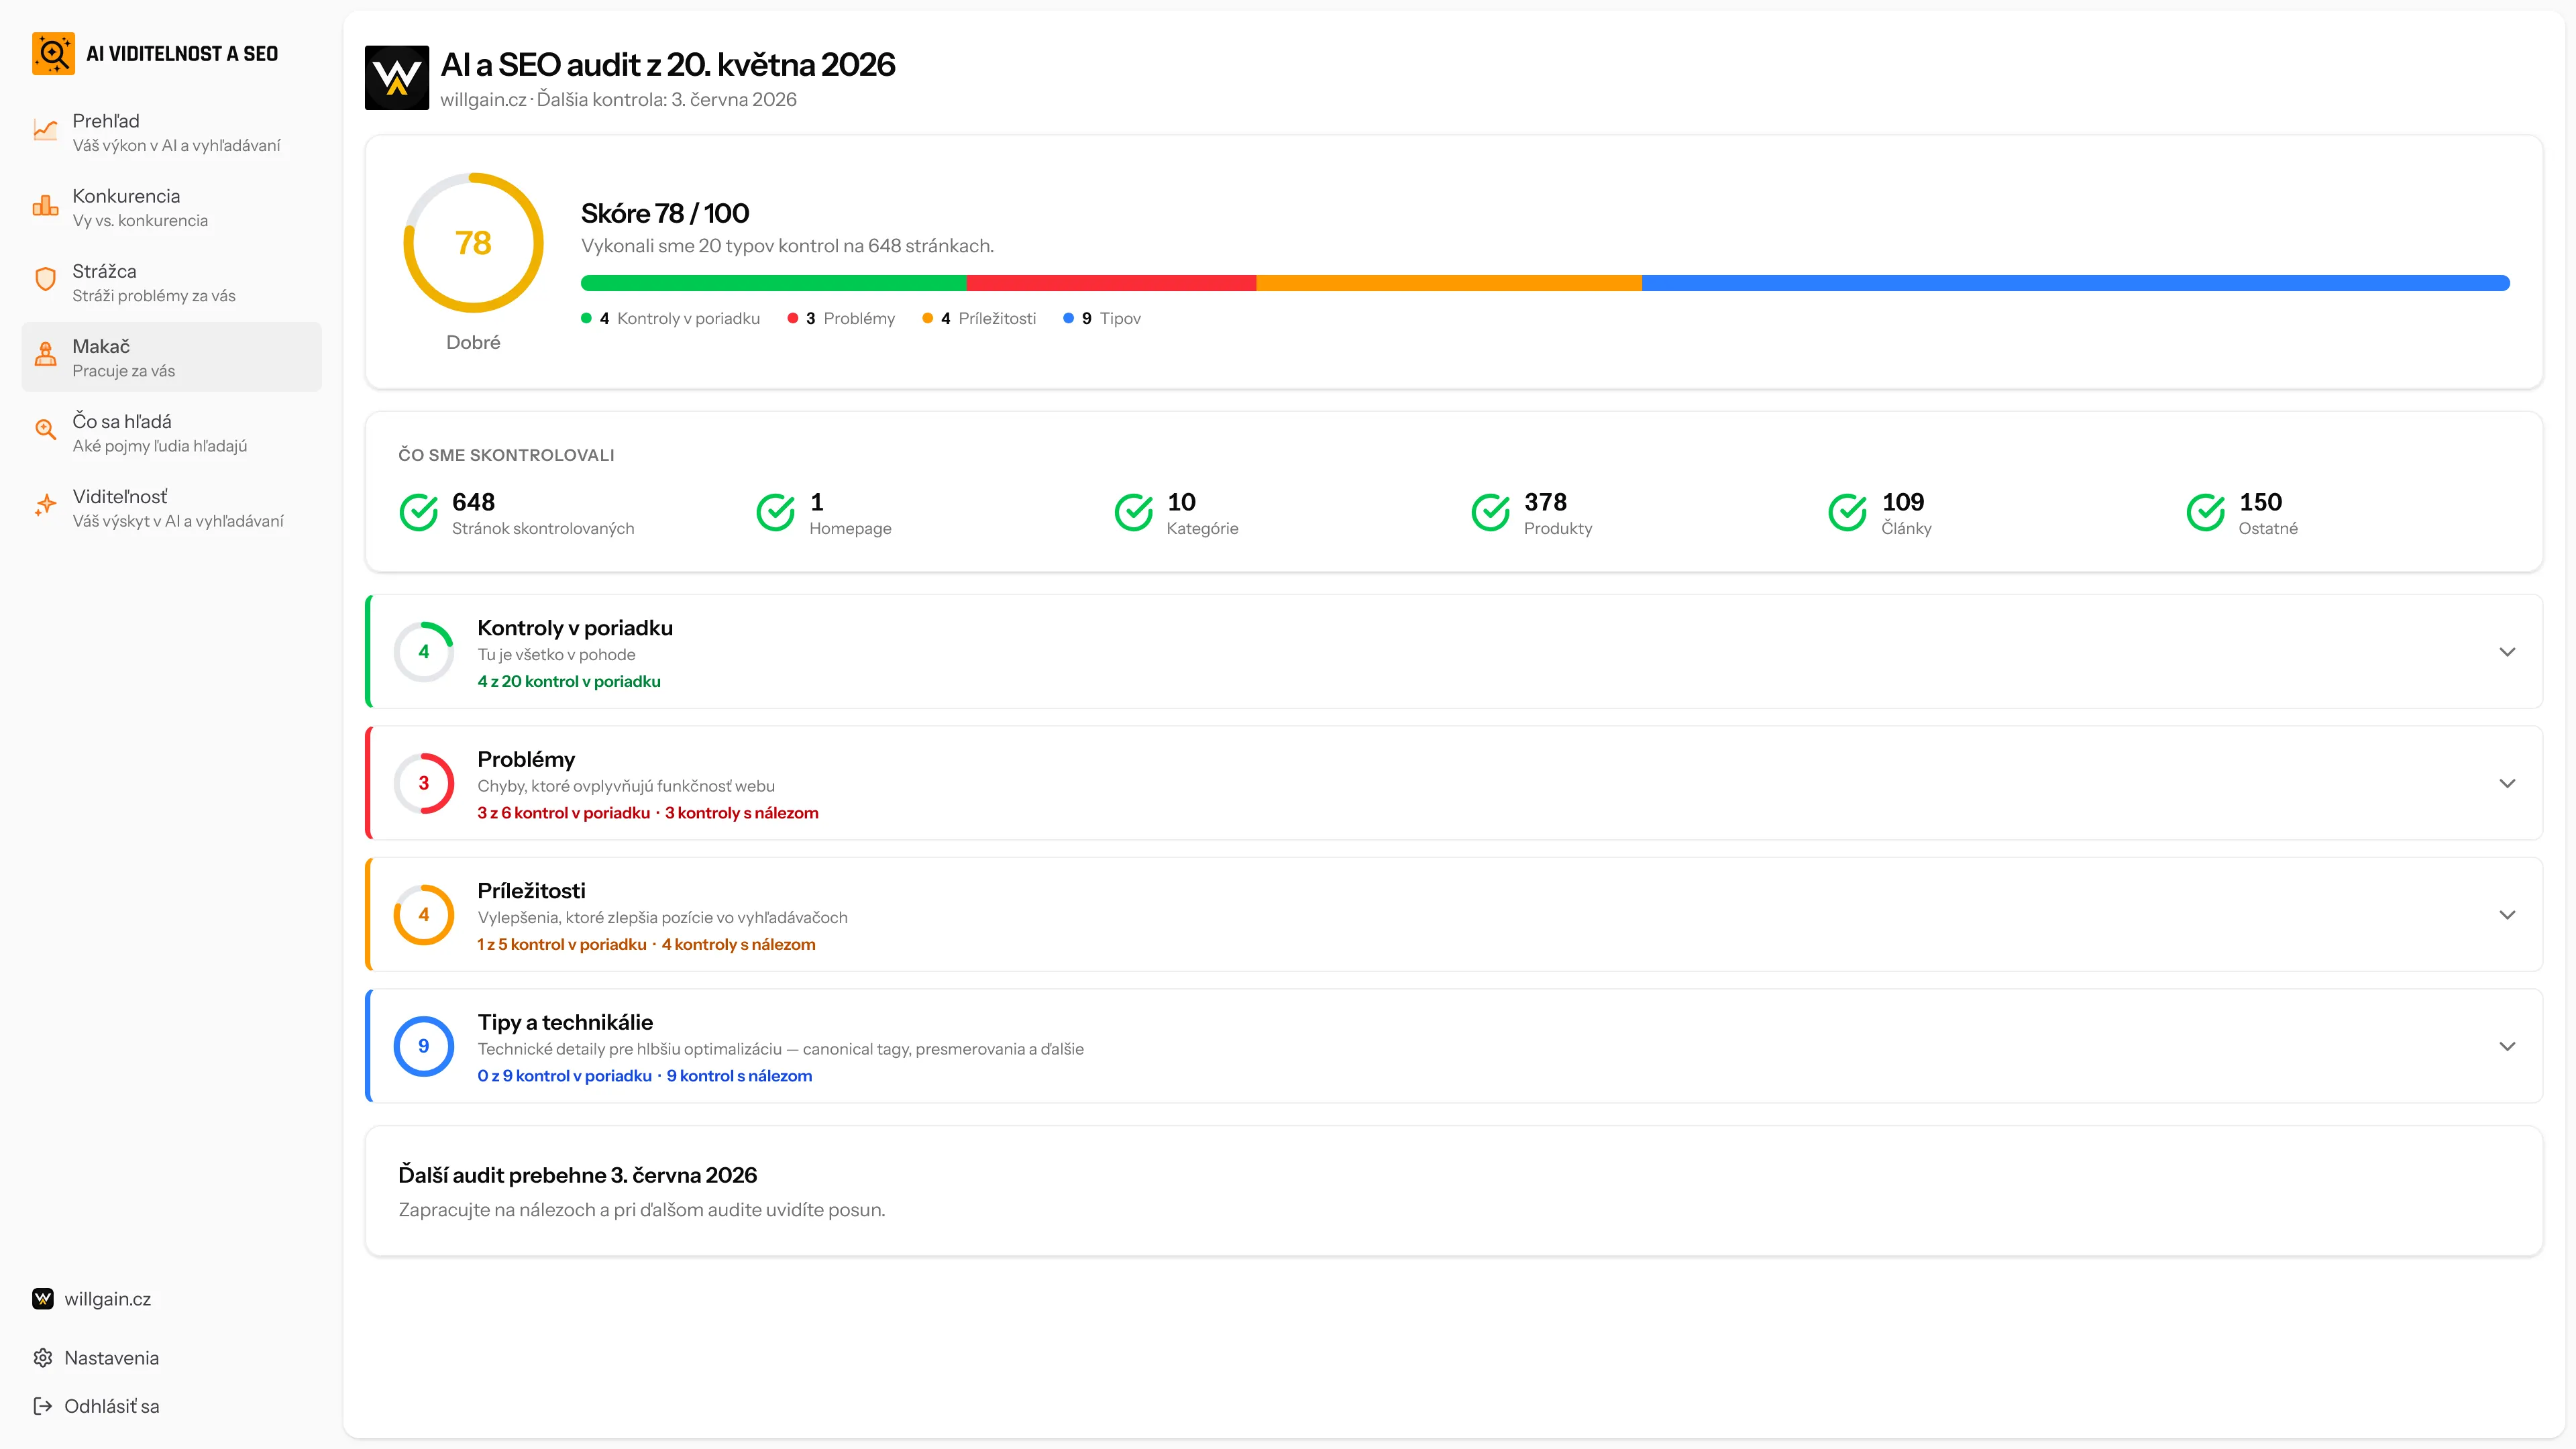
Task: Click the AI Viditelnost a SEO logo icon
Action: click(53, 53)
